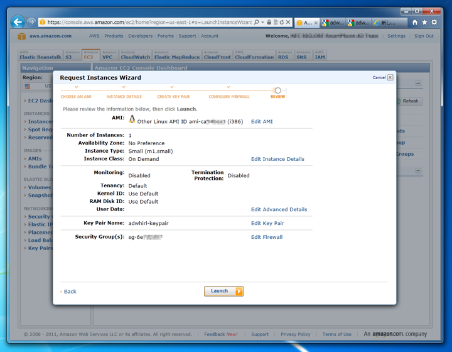Click Terms of Use footer link
Image resolution: width=452 pixels, height=352 pixels.
336,334
